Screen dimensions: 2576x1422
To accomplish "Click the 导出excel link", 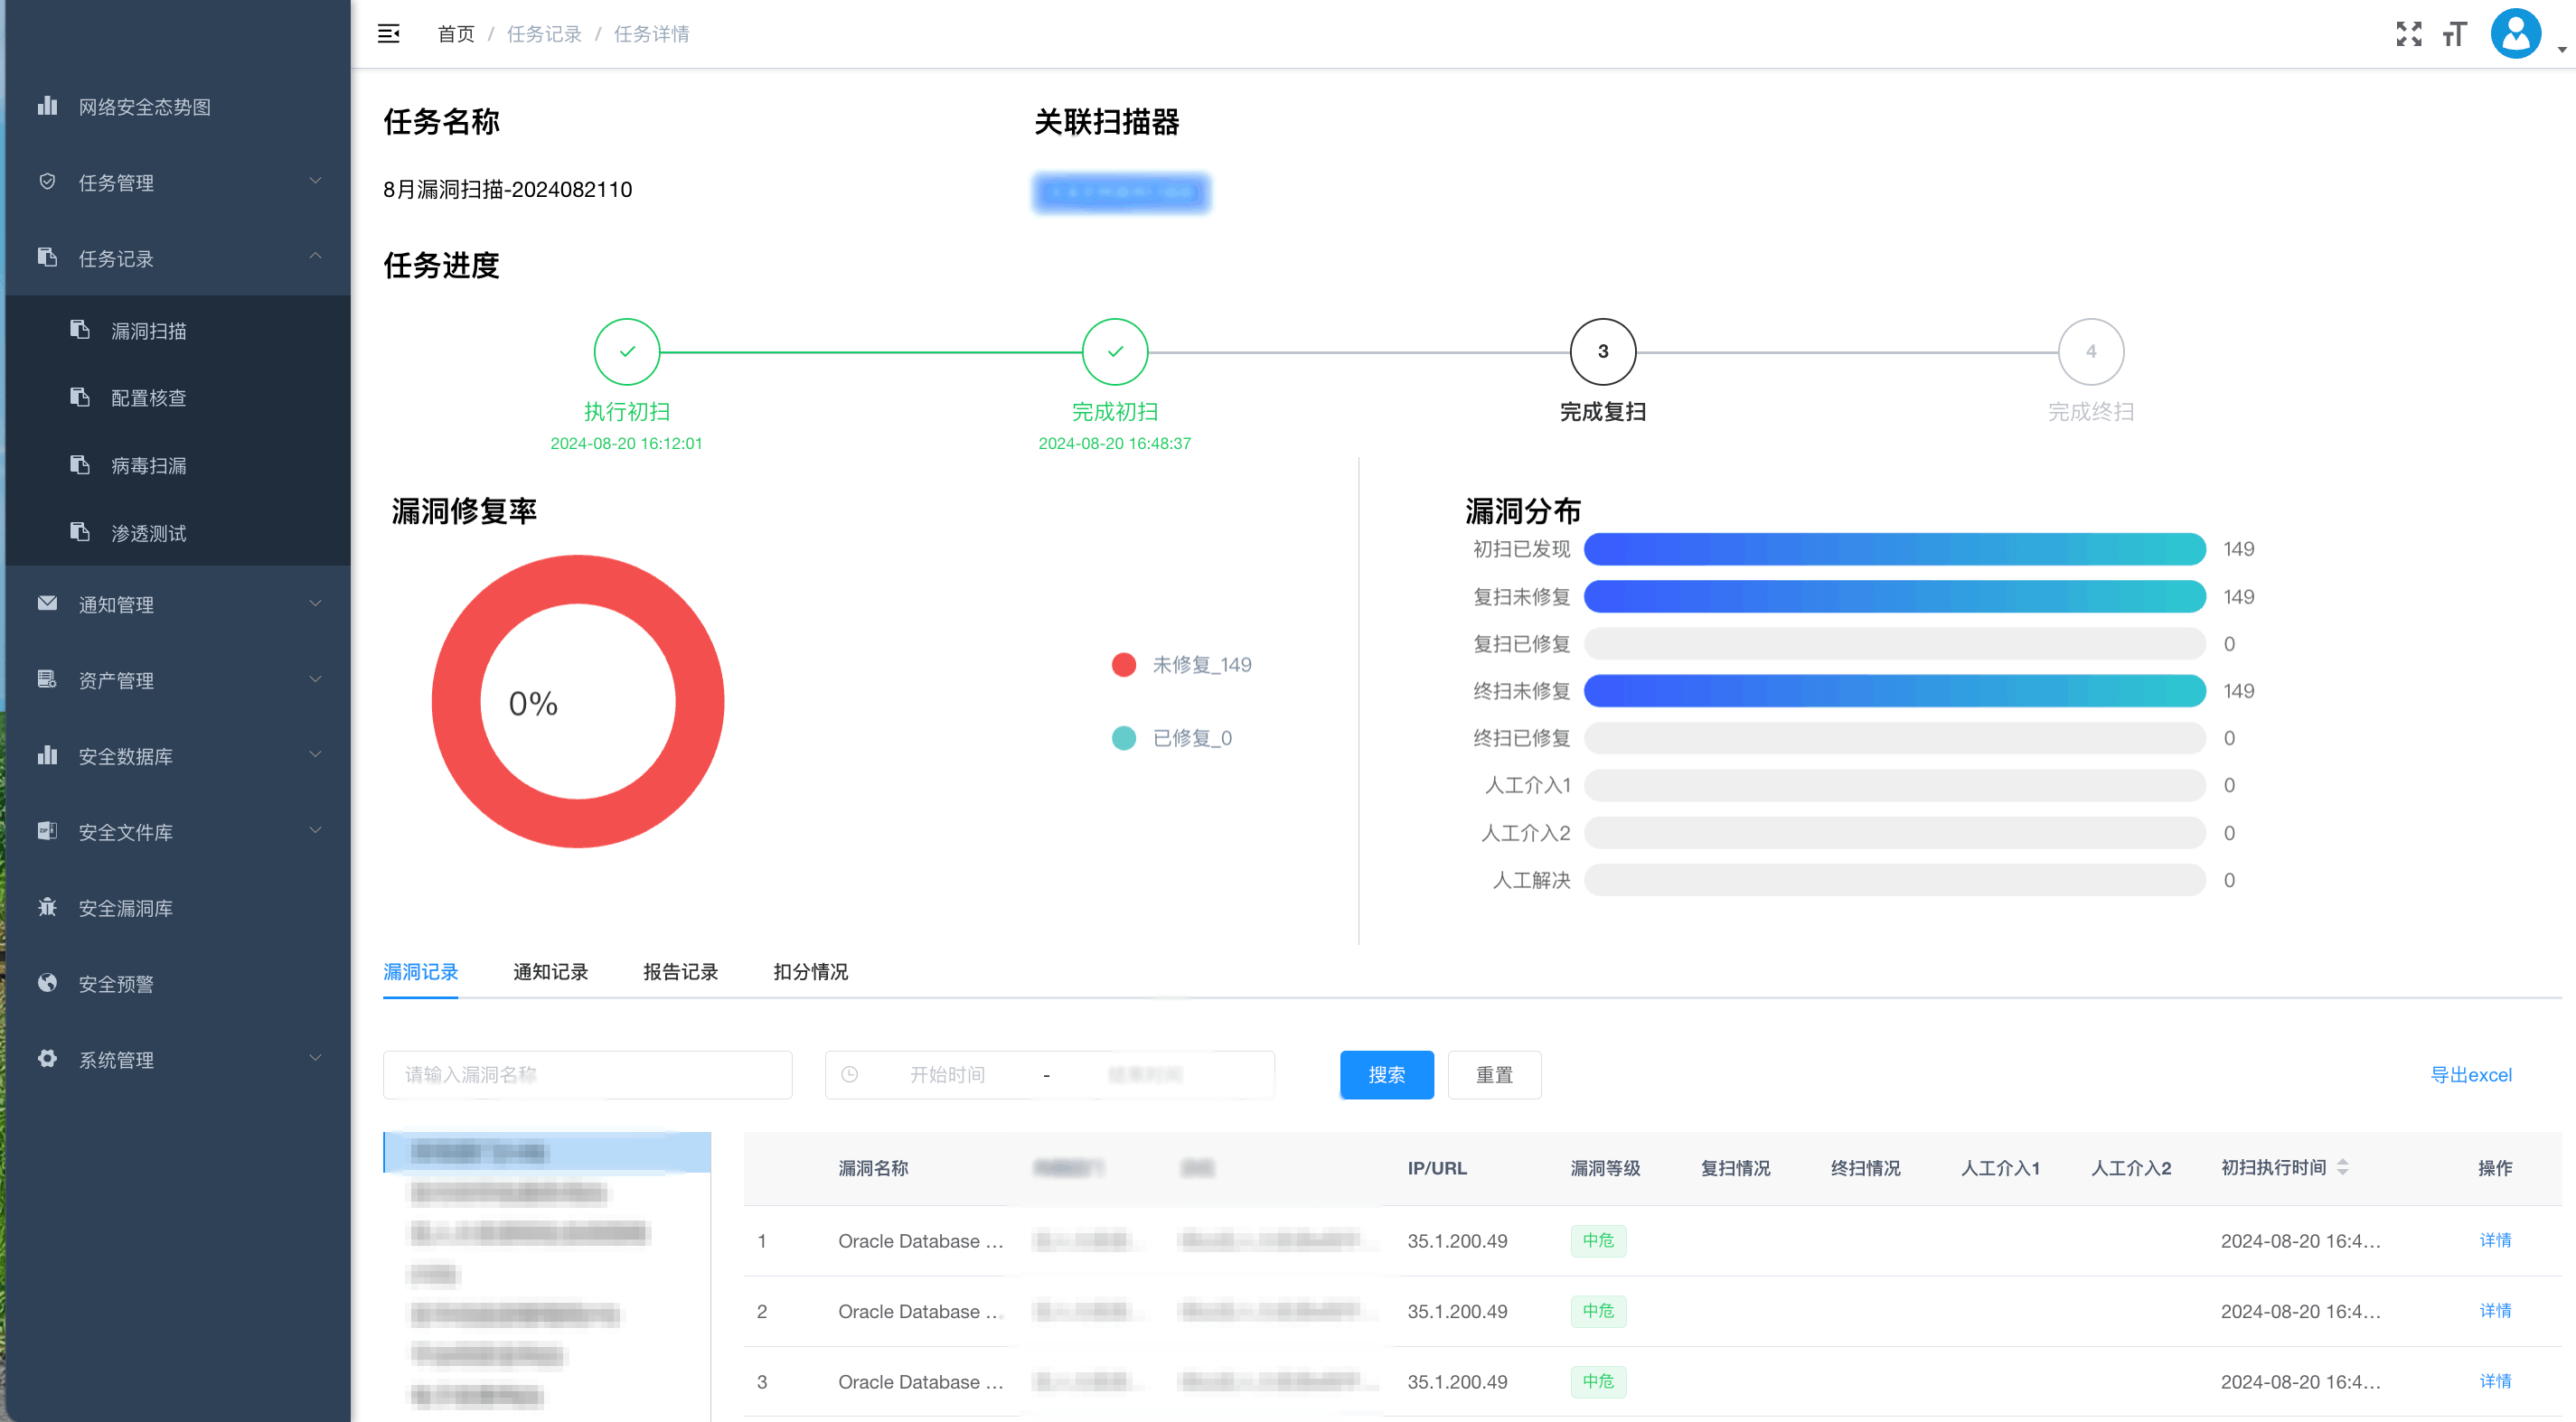I will click(2470, 1074).
